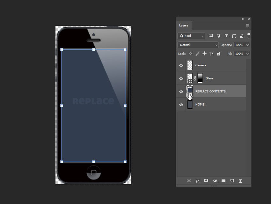Create a new layer
271x204 pixels.
click(232, 181)
